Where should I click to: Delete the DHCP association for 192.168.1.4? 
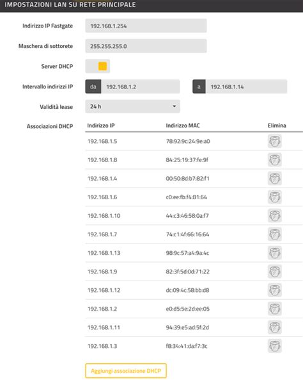coord(275,179)
